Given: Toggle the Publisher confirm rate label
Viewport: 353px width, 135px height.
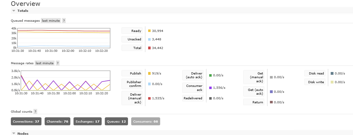Looking at the screenshot, I should [132, 84].
